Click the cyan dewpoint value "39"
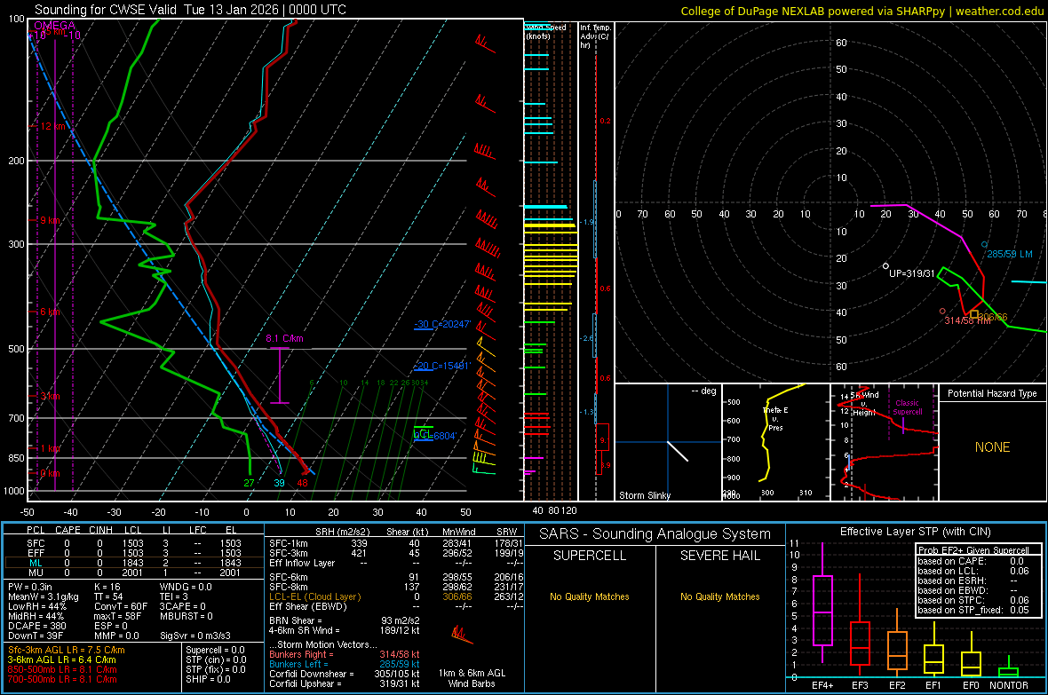1048x695 pixels. (279, 483)
